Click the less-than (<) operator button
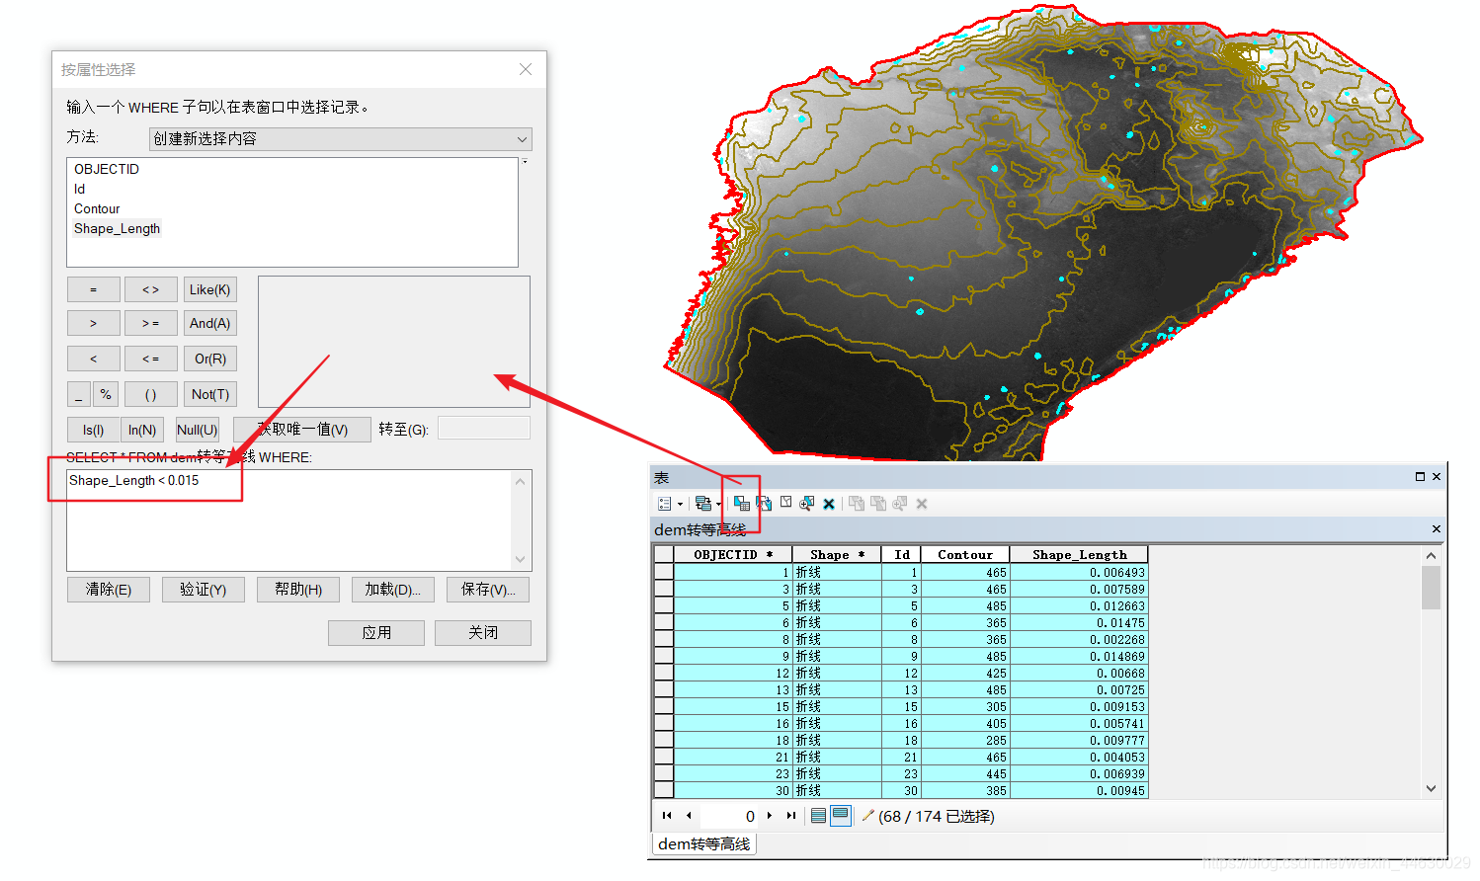 [x=94, y=359]
